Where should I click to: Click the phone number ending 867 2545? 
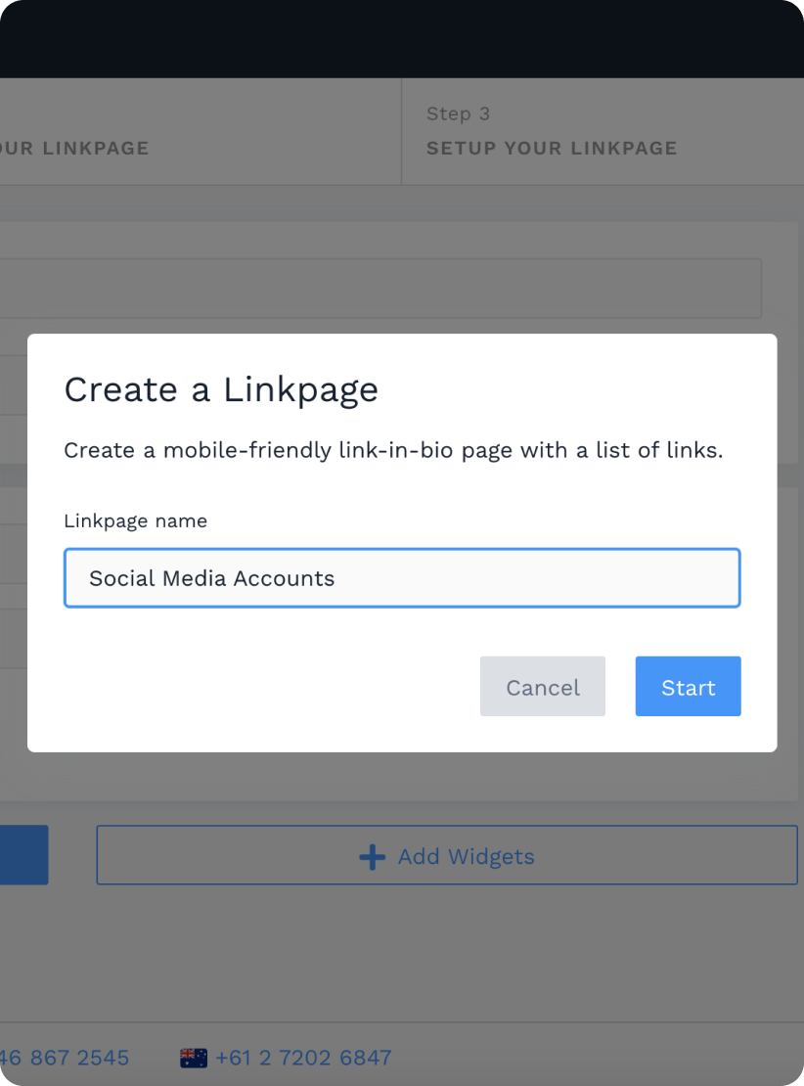point(65,1058)
